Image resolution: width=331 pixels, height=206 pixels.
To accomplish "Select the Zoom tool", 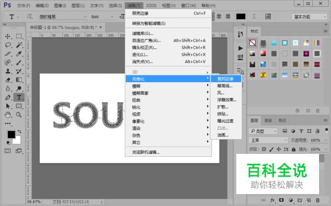I will 19,115.
